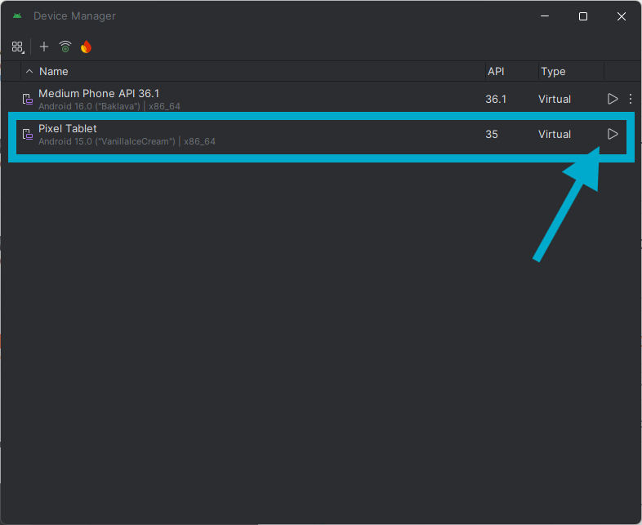
Task: Open the device grouping options dropdown
Action: coord(17,47)
